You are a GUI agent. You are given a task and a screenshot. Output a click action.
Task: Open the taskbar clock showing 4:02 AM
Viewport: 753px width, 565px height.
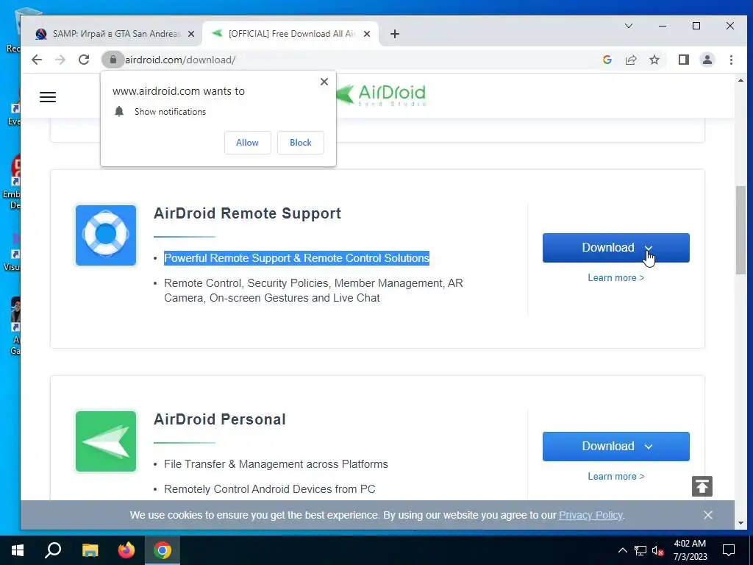click(690, 550)
